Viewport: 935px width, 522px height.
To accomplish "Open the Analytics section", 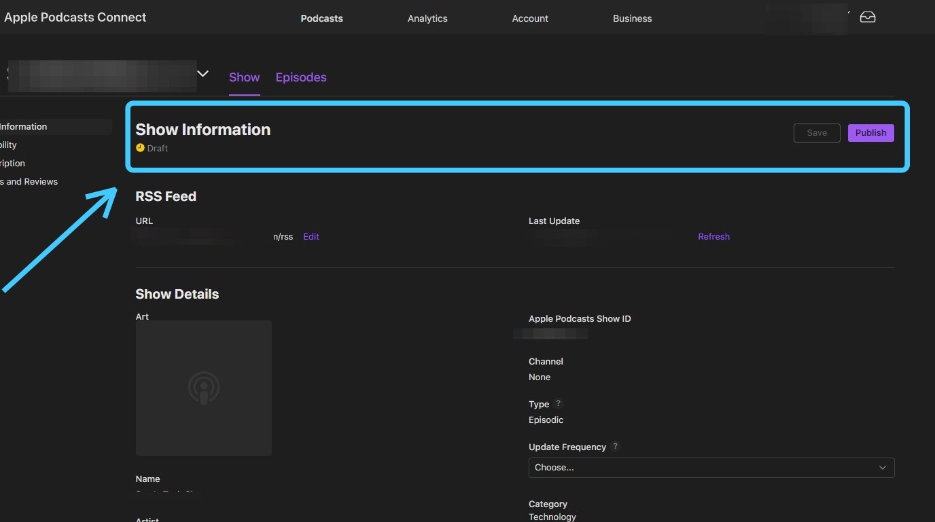I will (427, 18).
